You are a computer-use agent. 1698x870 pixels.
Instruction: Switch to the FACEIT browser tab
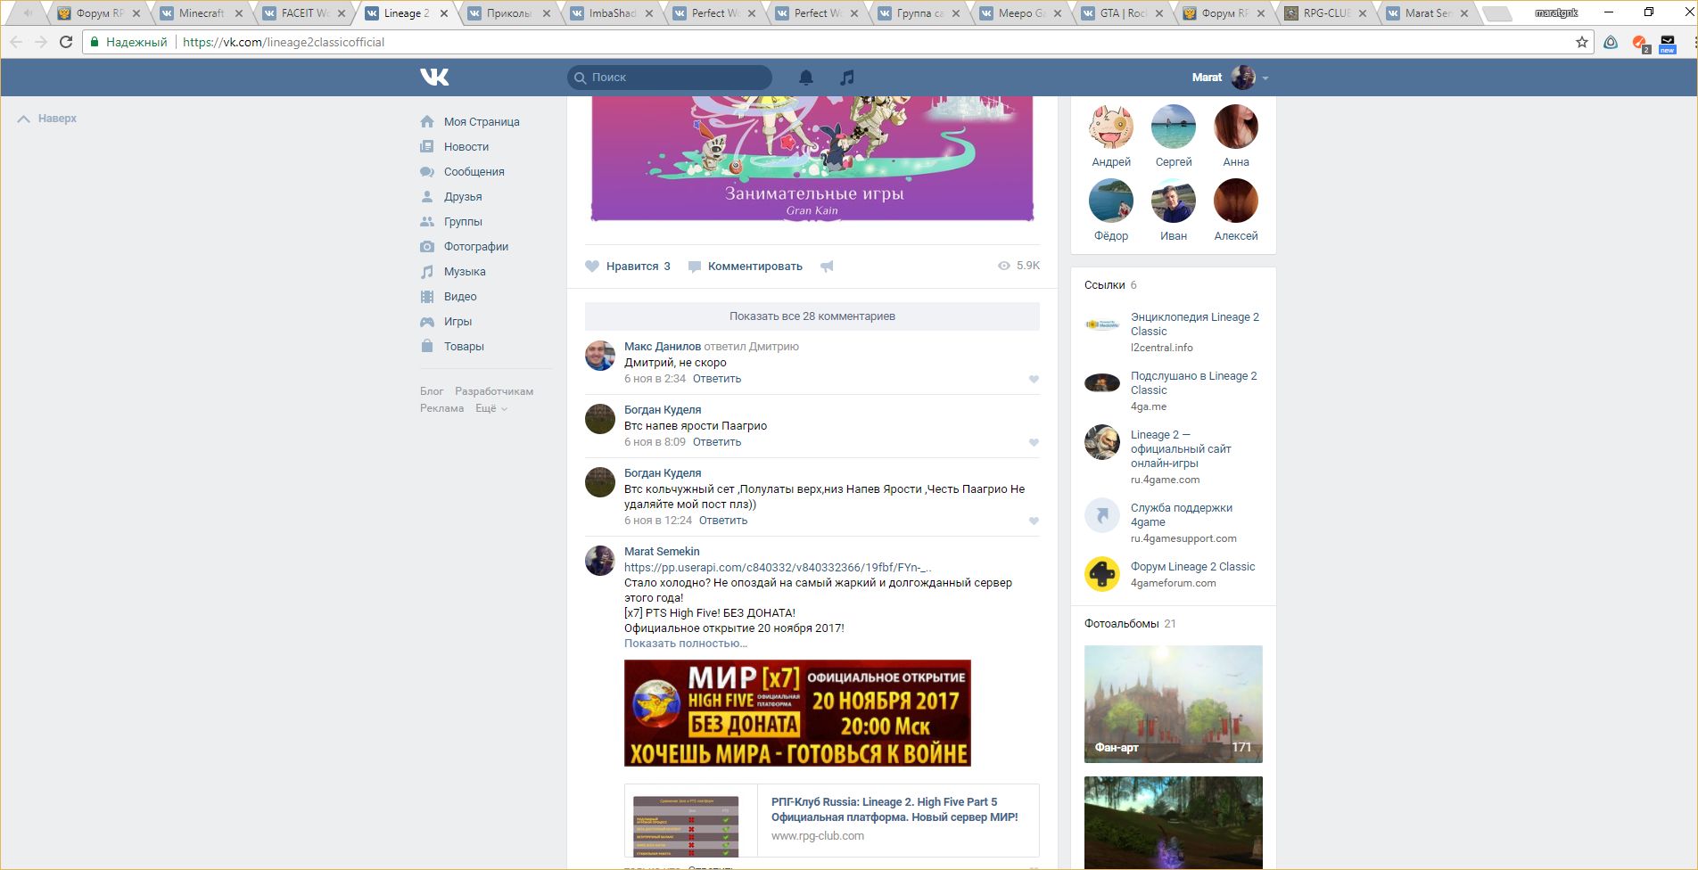pos(304,13)
